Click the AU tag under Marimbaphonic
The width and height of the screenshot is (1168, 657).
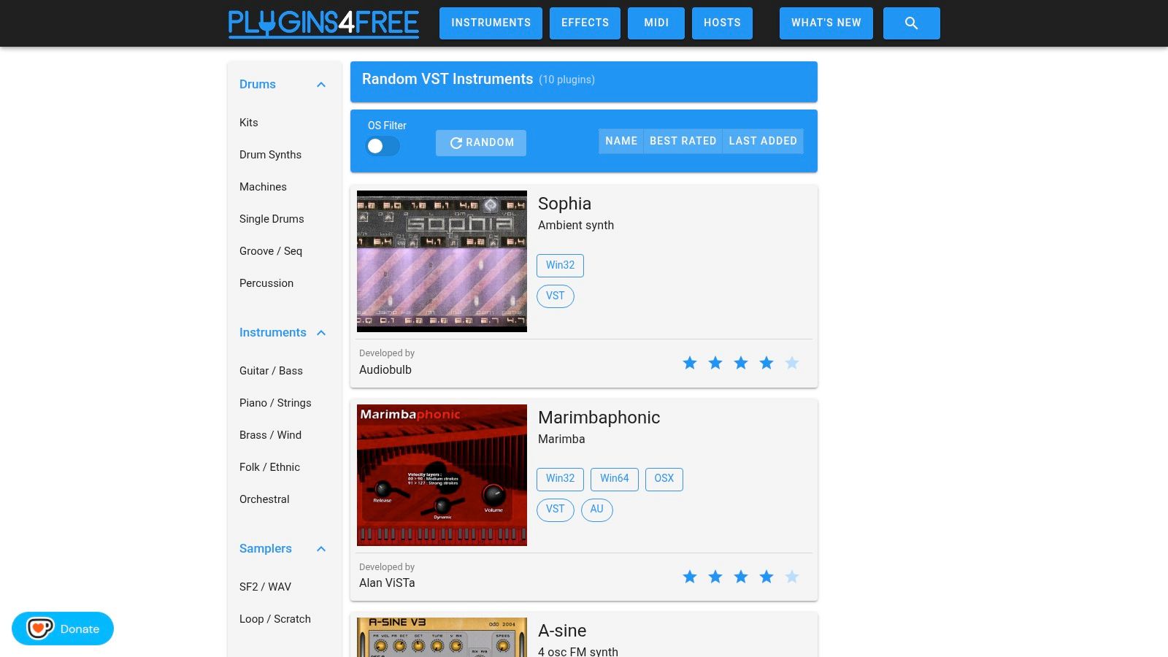pyautogui.click(x=597, y=510)
